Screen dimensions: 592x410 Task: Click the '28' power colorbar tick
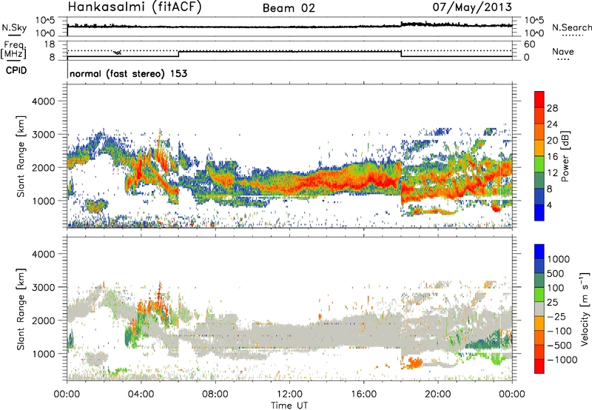click(552, 108)
